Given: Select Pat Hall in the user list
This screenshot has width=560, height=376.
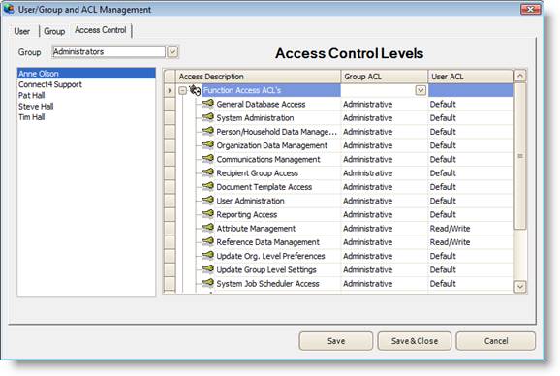Looking at the screenshot, I should (31, 95).
